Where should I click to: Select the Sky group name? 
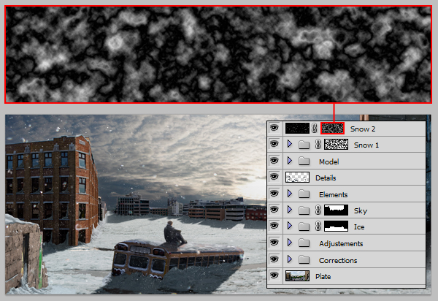point(361,211)
